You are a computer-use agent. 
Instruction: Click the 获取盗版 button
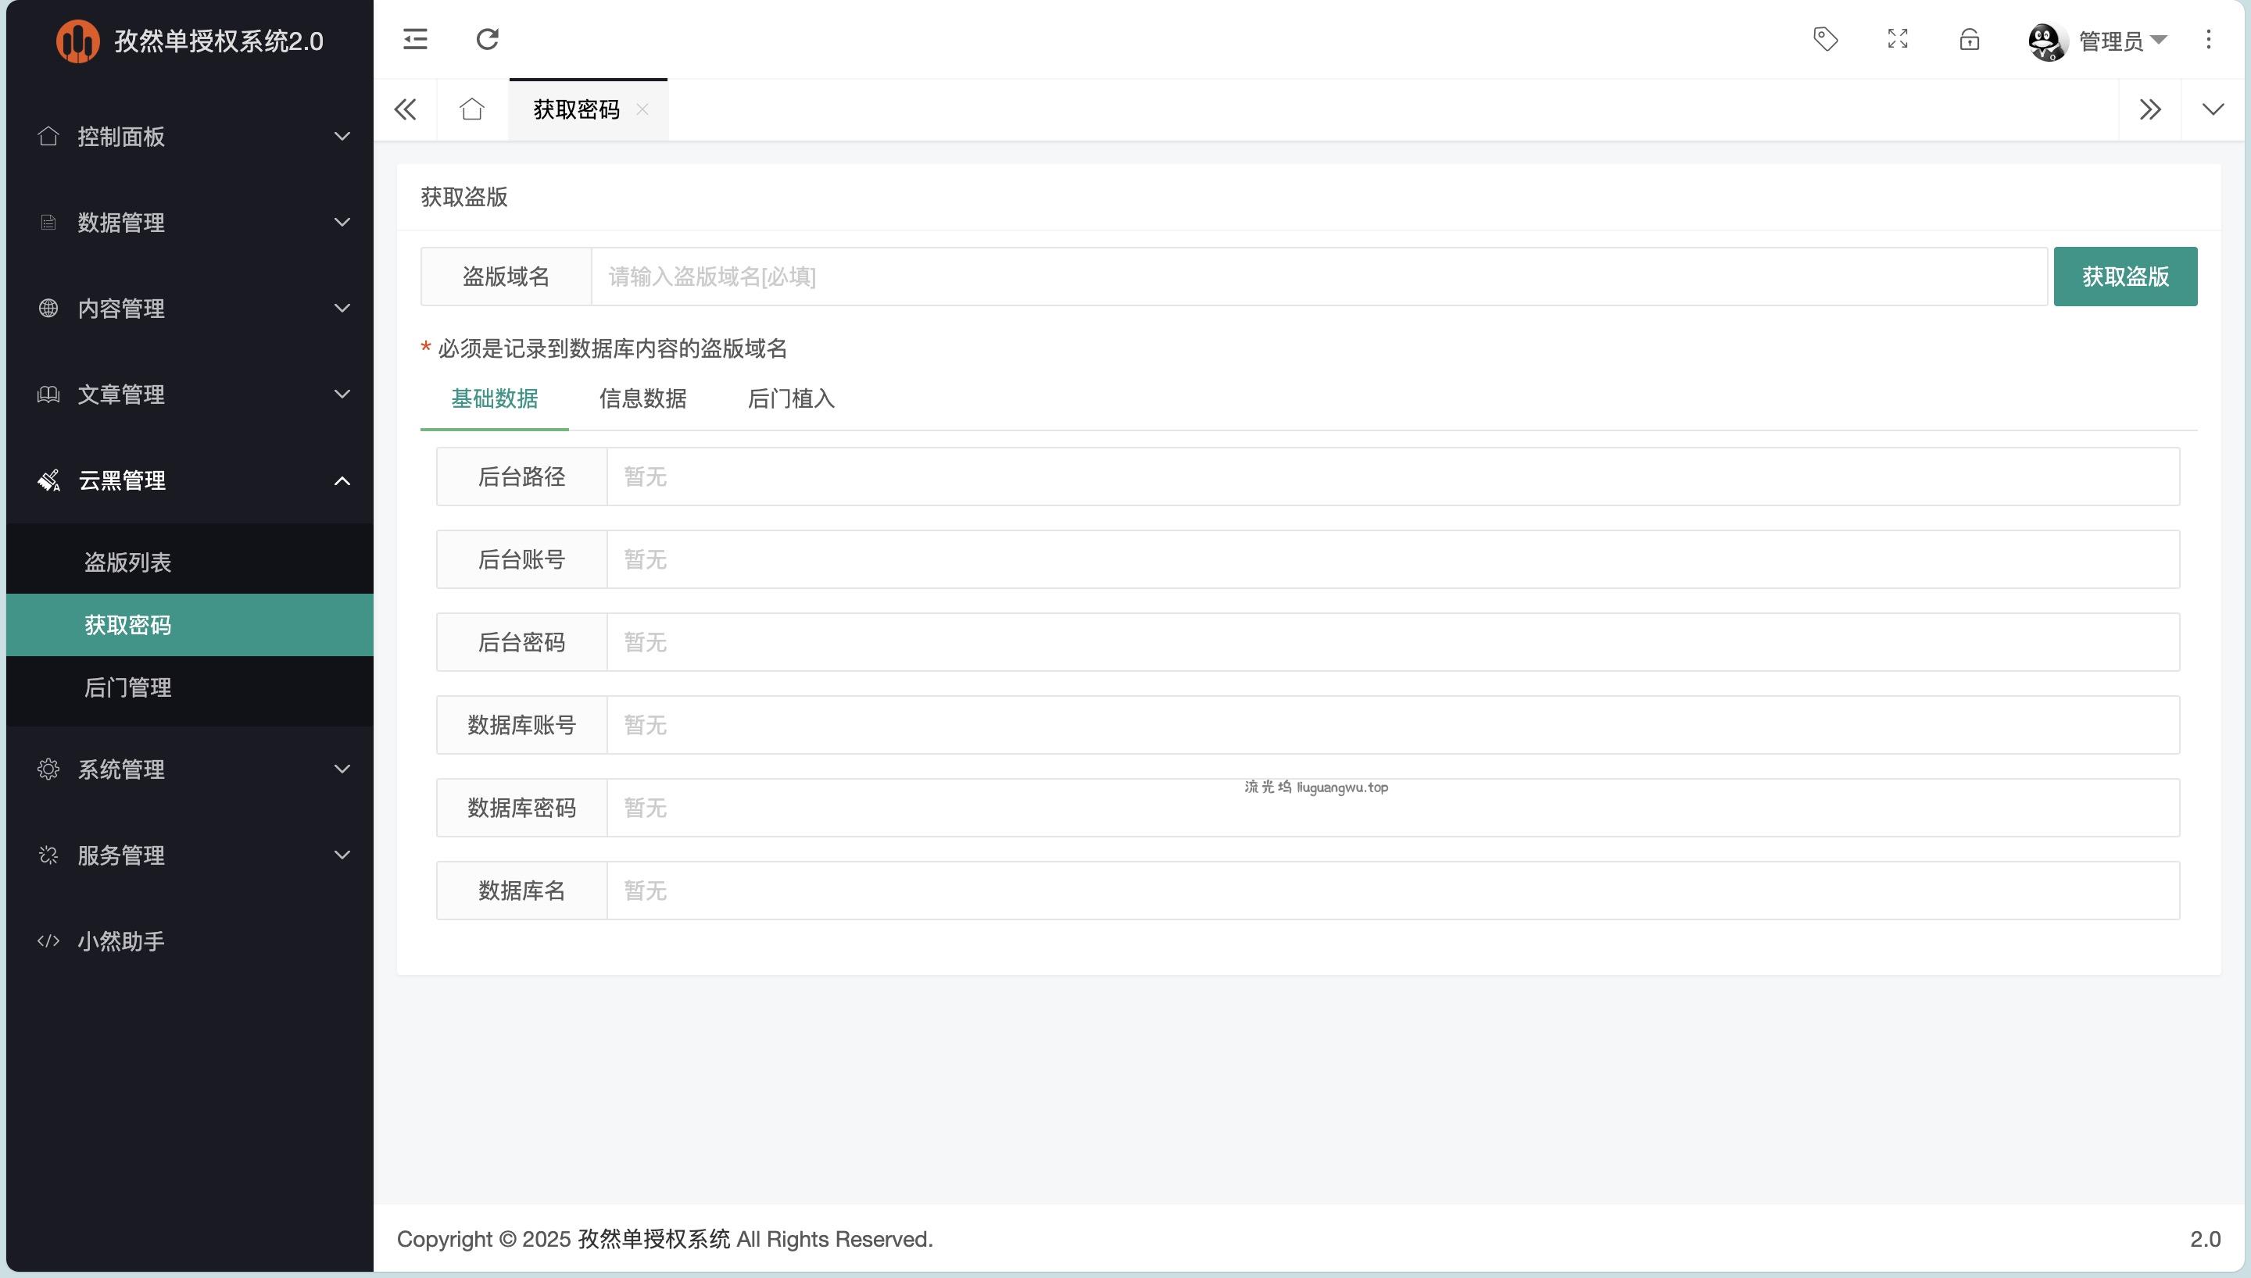pyautogui.click(x=2124, y=277)
